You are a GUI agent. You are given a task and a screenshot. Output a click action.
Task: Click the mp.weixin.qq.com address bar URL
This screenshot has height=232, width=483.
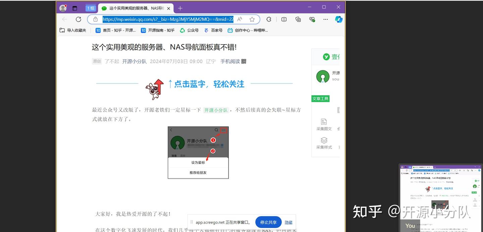pos(168,19)
